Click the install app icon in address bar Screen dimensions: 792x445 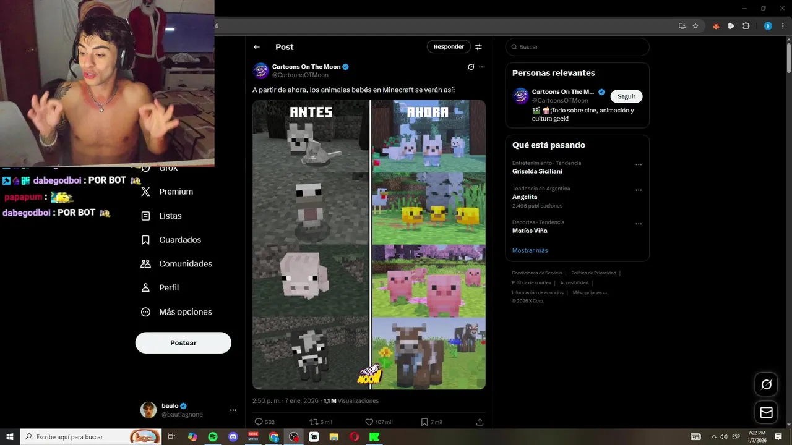tap(682, 26)
